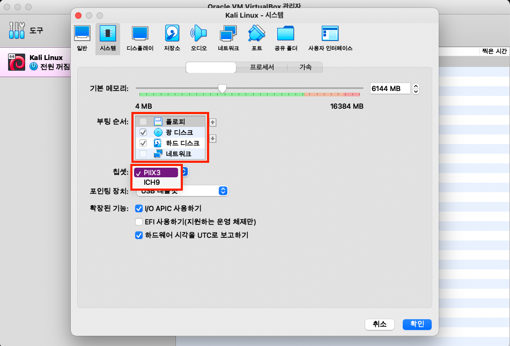Viewport: 510px width, 346px height.
Task: Disable I/O APIC 사용하기 checkbox
Action: (139, 208)
